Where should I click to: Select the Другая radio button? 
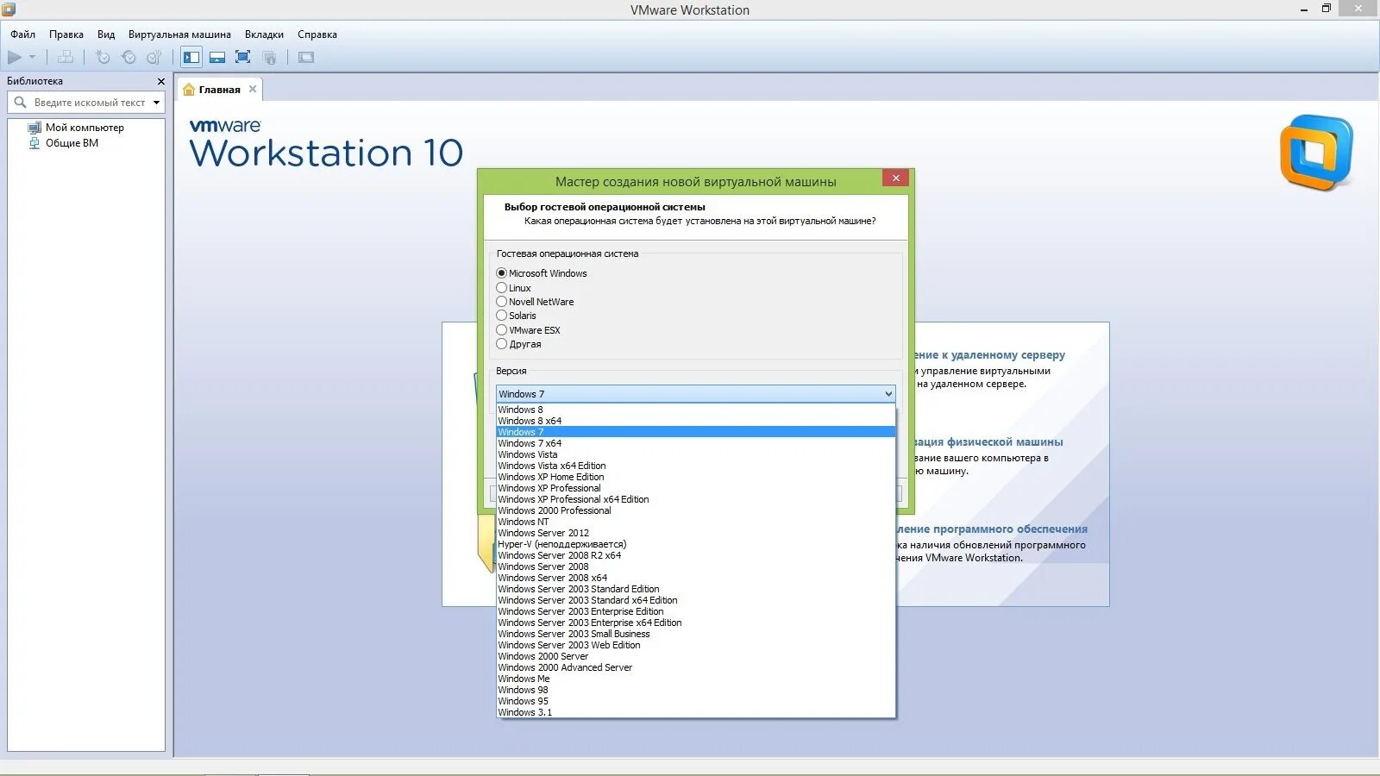coord(501,344)
